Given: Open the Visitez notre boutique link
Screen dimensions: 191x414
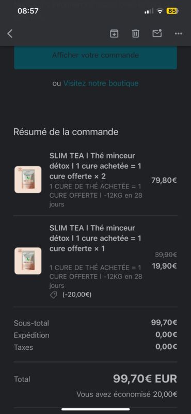Looking at the screenshot, I should pos(101,83).
